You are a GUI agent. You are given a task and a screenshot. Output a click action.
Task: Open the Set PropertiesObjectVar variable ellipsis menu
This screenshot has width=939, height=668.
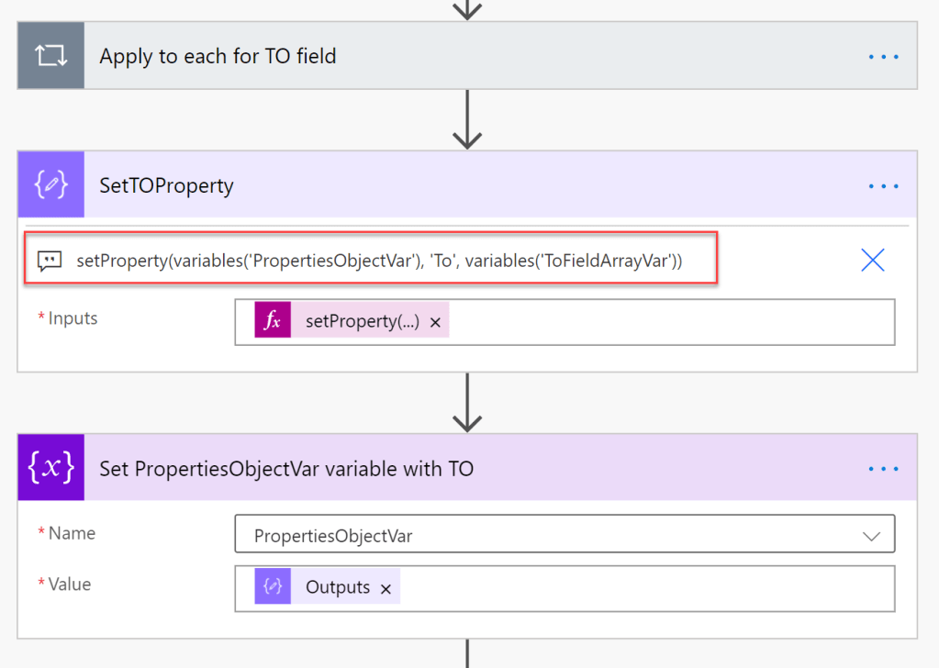pyautogui.click(x=883, y=469)
